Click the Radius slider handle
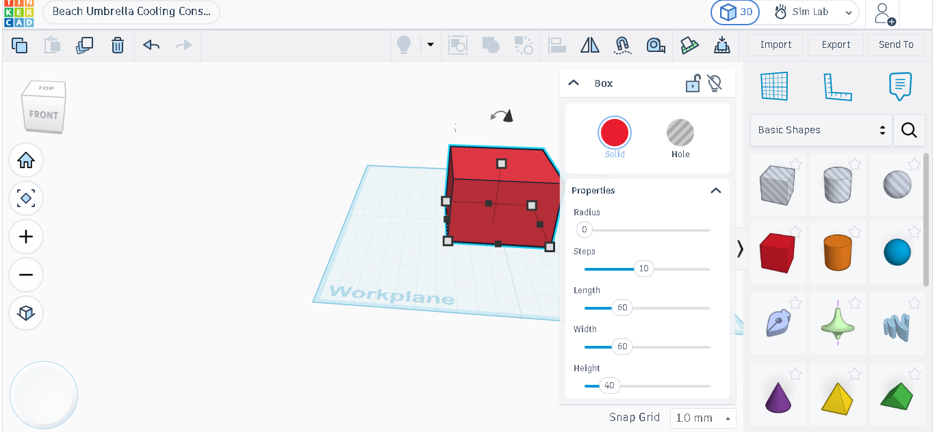 (x=585, y=230)
